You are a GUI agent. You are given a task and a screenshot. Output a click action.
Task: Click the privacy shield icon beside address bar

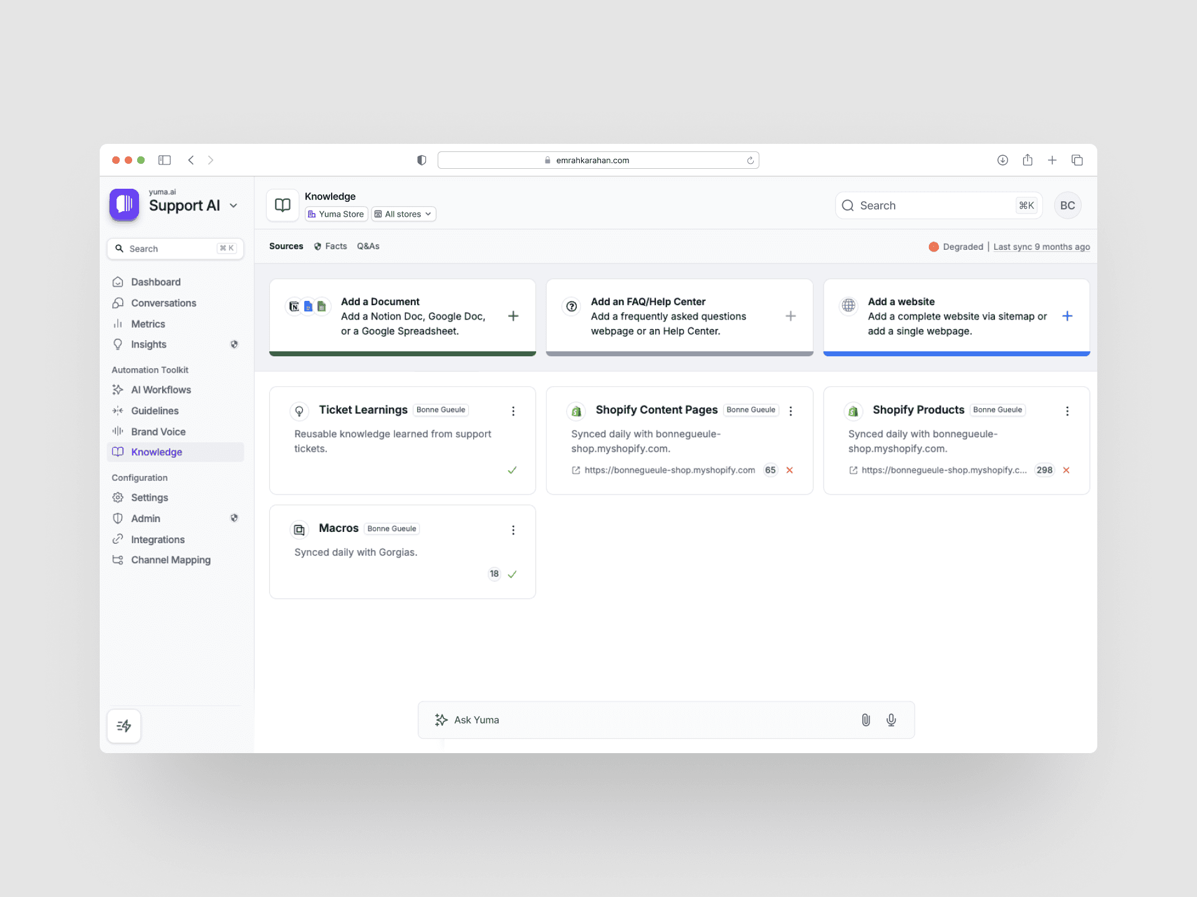coord(421,160)
